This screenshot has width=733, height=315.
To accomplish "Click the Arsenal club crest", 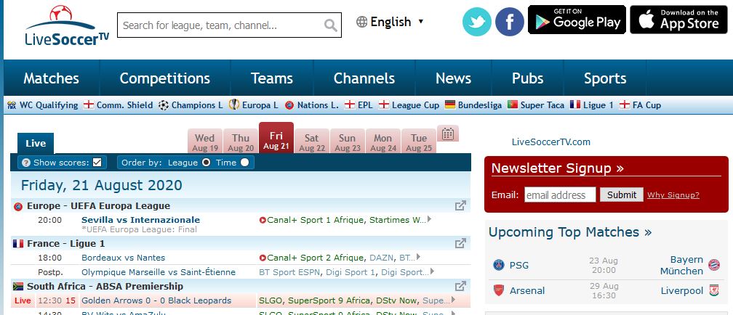I will (499, 290).
